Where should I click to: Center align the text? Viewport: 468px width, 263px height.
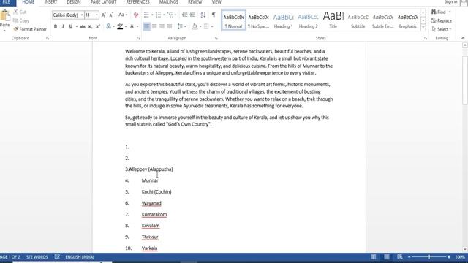[154, 26]
